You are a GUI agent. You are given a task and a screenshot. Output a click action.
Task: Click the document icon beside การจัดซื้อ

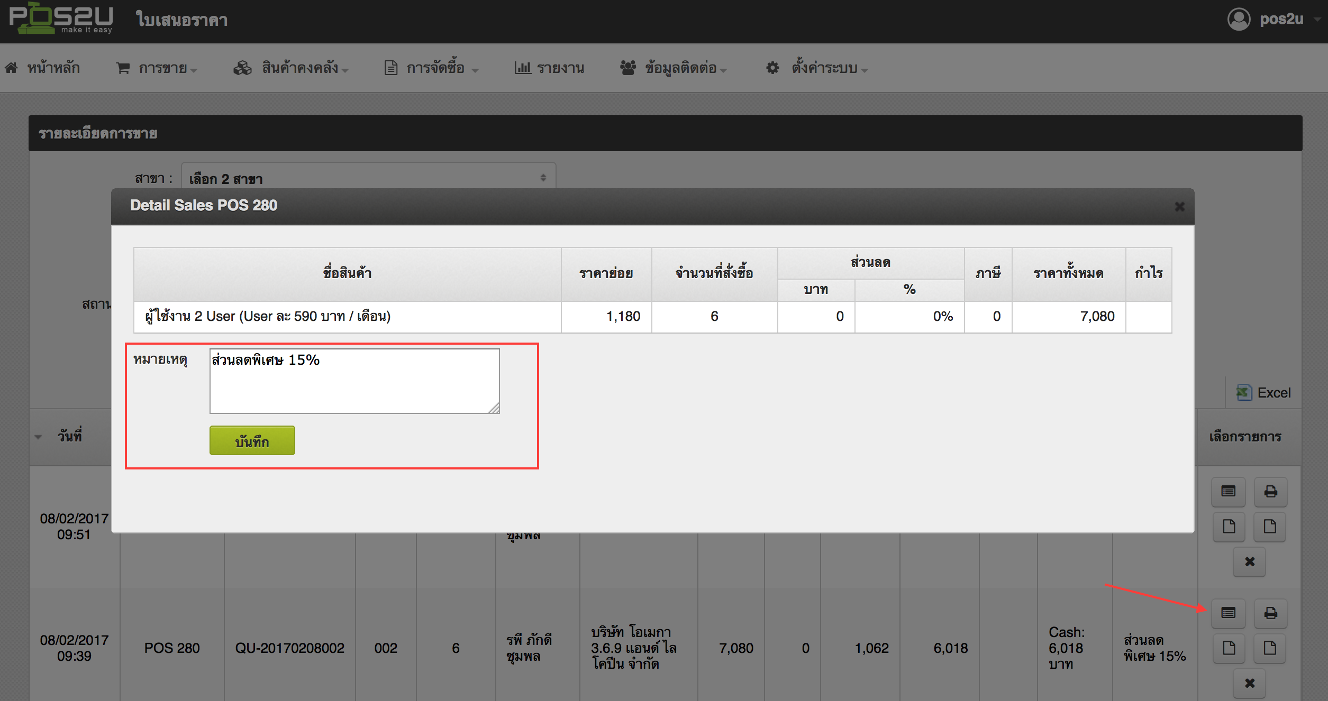pyautogui.click(x=391, y=68)
